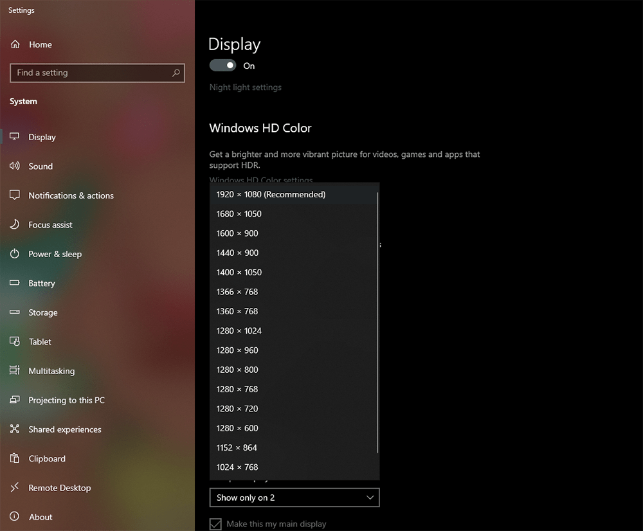
Task: Click the Battery icon in sidebar
Action: click(14, 282)
